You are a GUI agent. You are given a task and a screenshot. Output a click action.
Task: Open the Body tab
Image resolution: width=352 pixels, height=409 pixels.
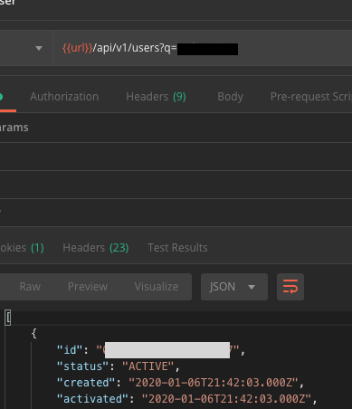pyautogui.click(x=230, y=97)
